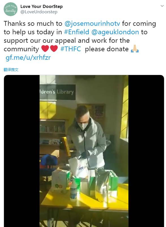Click the black bar left of video
Image resolution: width=166 pixels, height=227 pixels.
pos(22,151)
